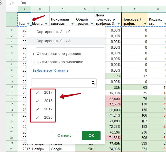Open the filter icon in Год column

28,23
